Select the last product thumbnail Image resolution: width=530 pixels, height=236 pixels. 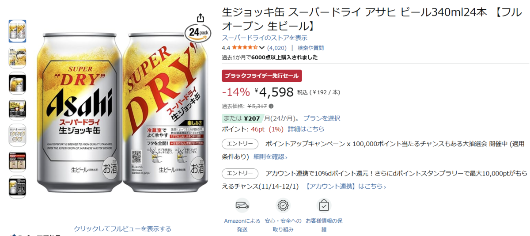tap(17, 187)
